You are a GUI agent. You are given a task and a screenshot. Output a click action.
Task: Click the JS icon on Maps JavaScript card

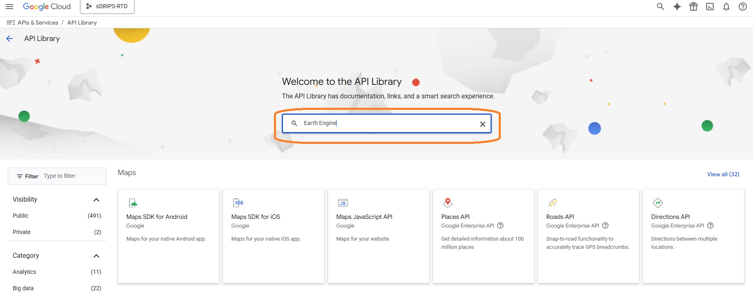[343, 203]
